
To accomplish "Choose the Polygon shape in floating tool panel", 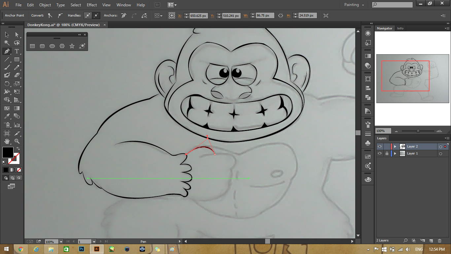I will (x=62, y=46).
